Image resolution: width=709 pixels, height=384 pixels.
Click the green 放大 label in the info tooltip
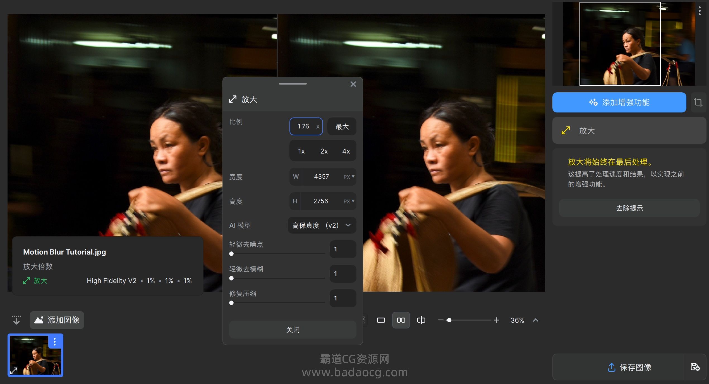40,280
